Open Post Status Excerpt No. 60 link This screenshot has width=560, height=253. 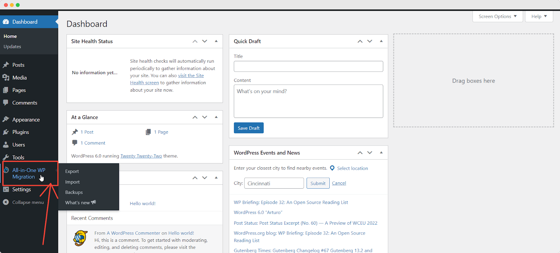point(306,223)
